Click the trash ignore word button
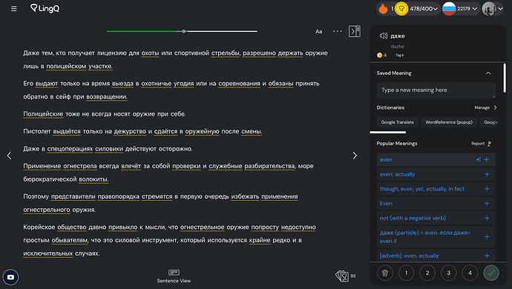 point(384,273)
